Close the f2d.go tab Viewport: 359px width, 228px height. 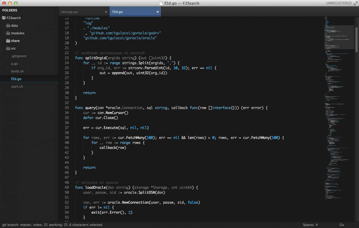point(157,12)
